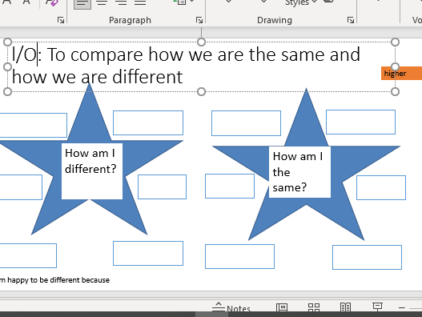Select the 'How am I the same?' text box

click(x=299, y=172)
